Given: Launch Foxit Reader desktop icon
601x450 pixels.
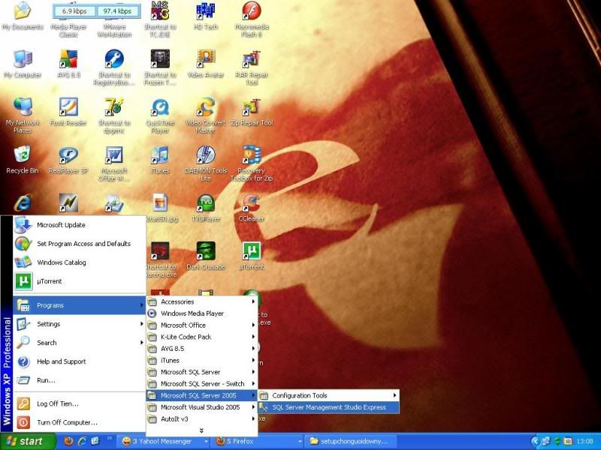Looking at the screenshot, I should tap(68, 112).
